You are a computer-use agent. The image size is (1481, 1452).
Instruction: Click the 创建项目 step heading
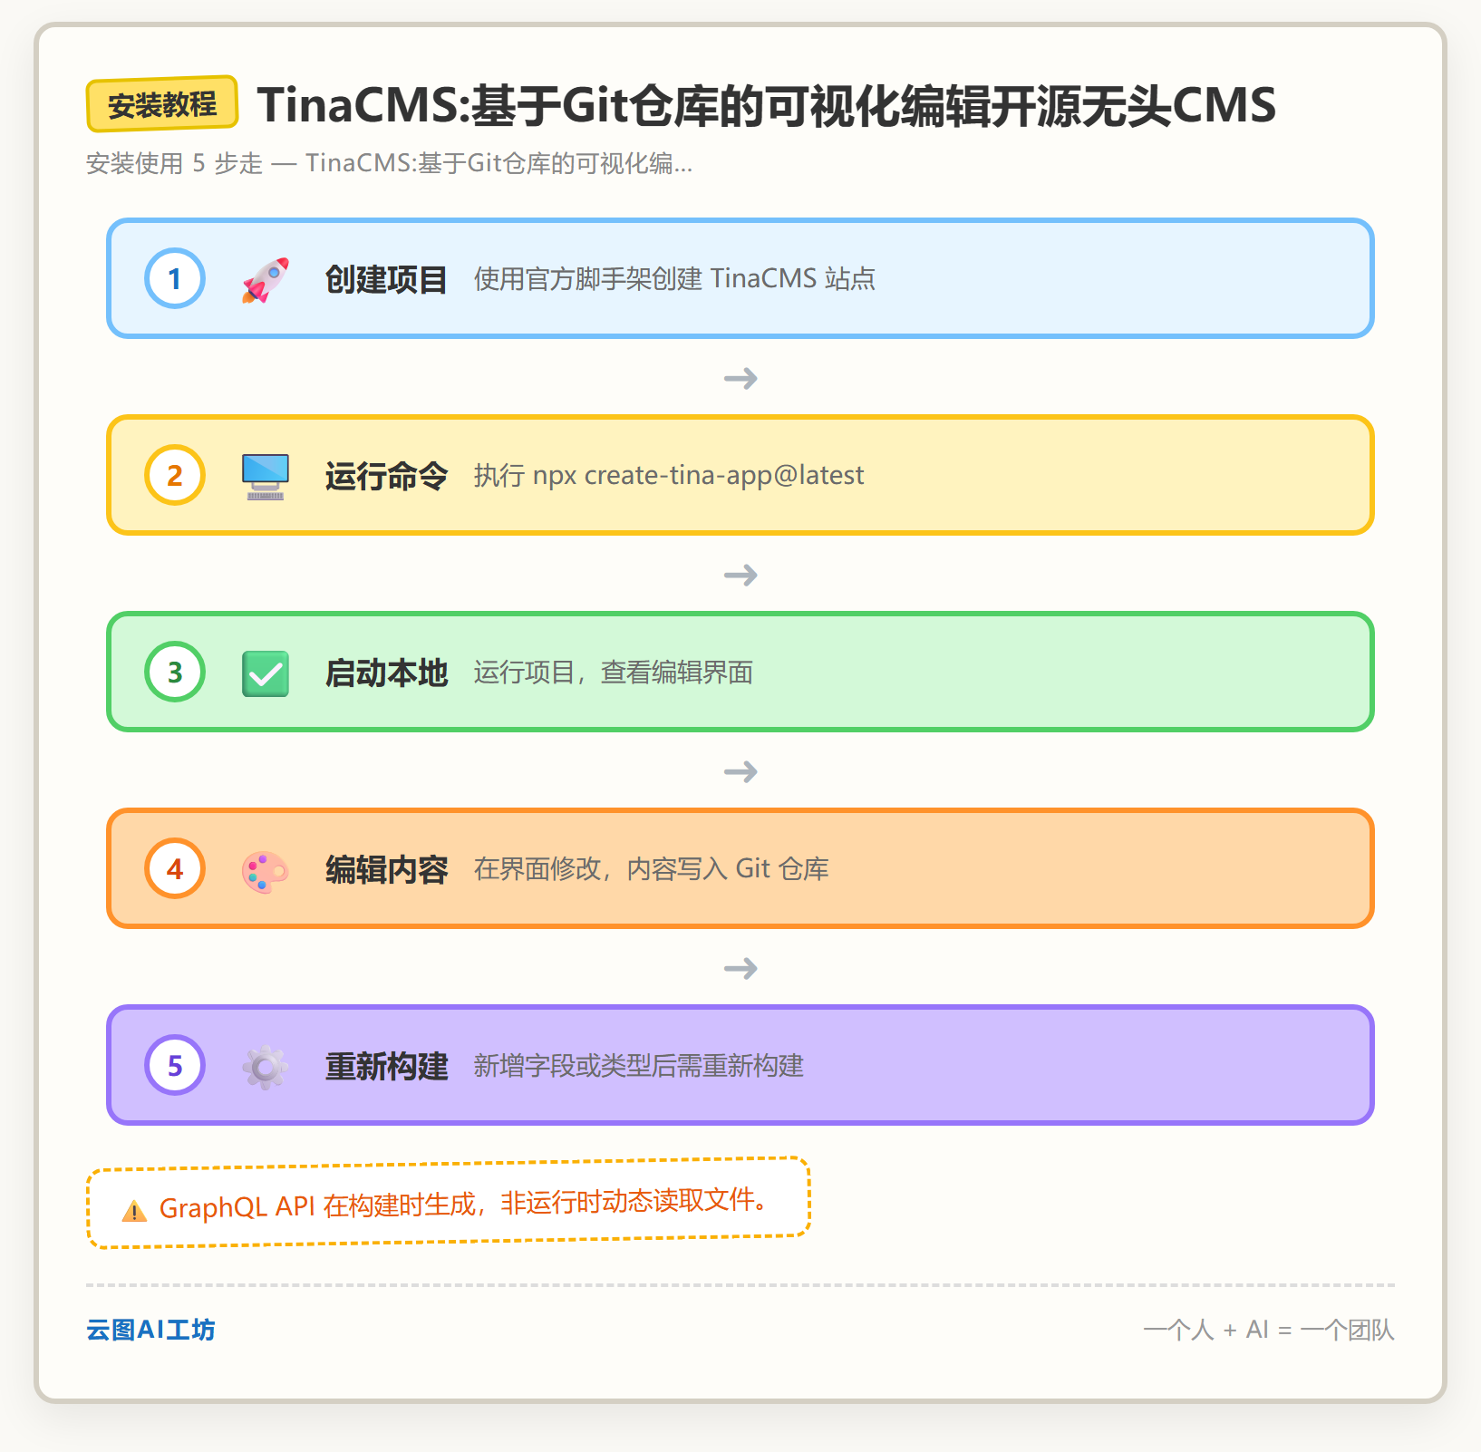(386, 279)
